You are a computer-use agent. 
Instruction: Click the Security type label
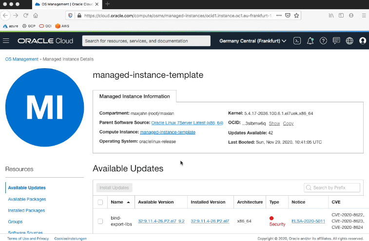coord(277,224)
